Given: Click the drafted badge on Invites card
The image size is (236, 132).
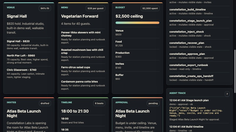Looking at the screenshot, I should pos(45,103).
